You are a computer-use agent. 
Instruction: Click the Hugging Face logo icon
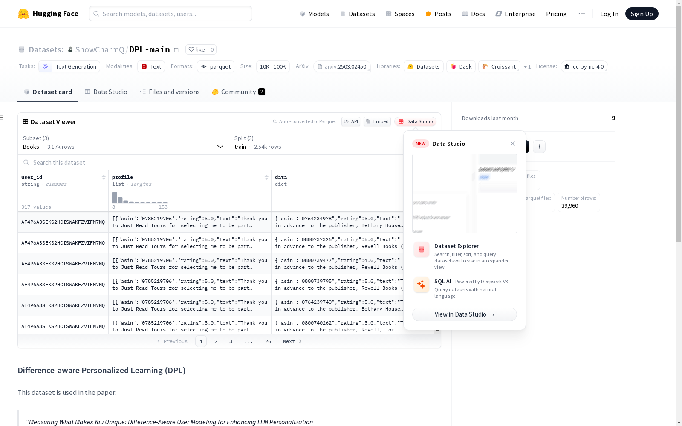click(23, 14)
